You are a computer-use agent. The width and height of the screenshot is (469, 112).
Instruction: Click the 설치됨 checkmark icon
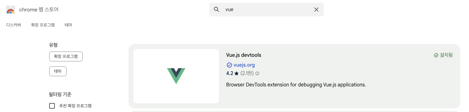coord(436,55)
